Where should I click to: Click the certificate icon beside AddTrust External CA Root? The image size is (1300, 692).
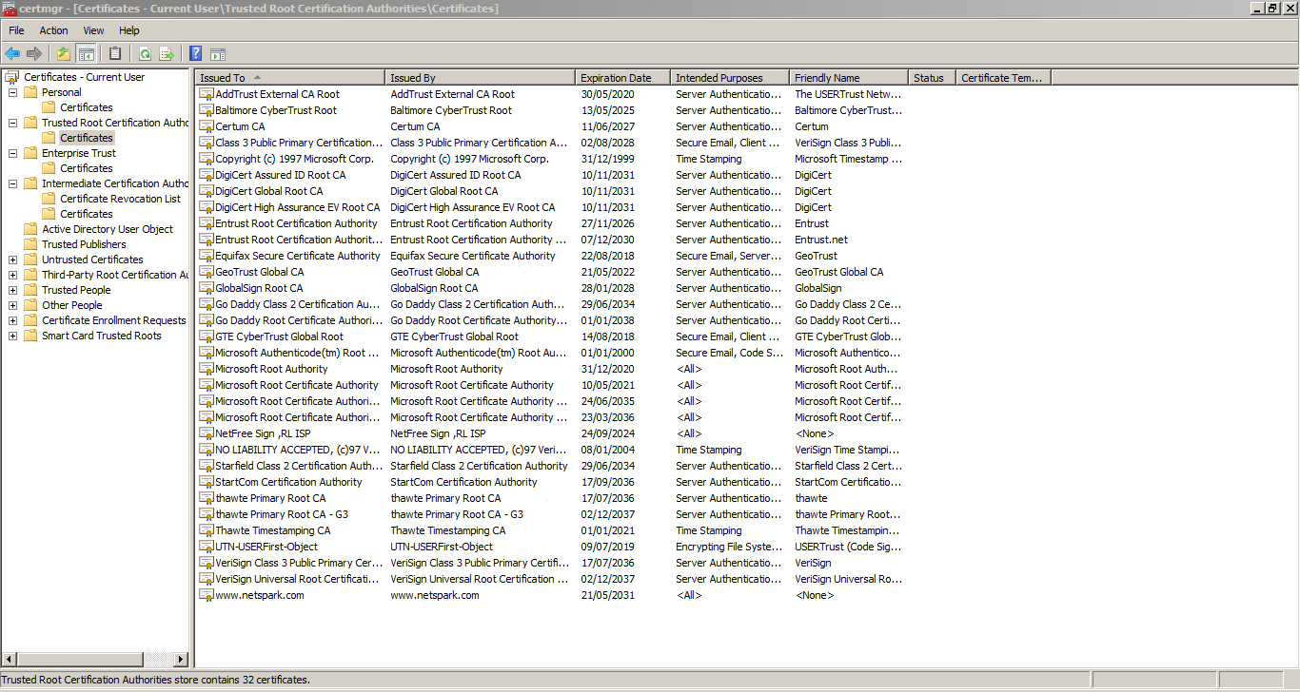(x=206, y=94)
